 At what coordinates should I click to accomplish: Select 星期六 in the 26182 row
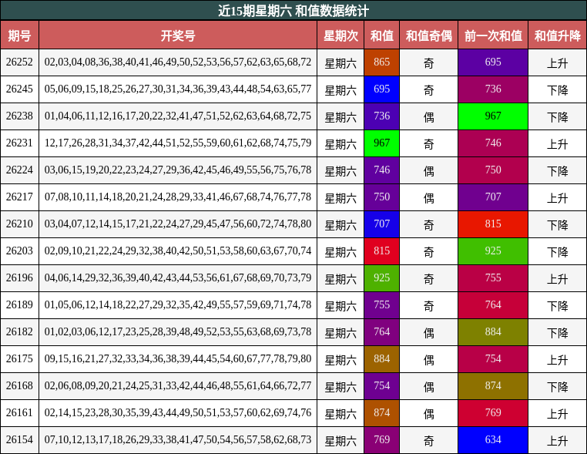340,333
